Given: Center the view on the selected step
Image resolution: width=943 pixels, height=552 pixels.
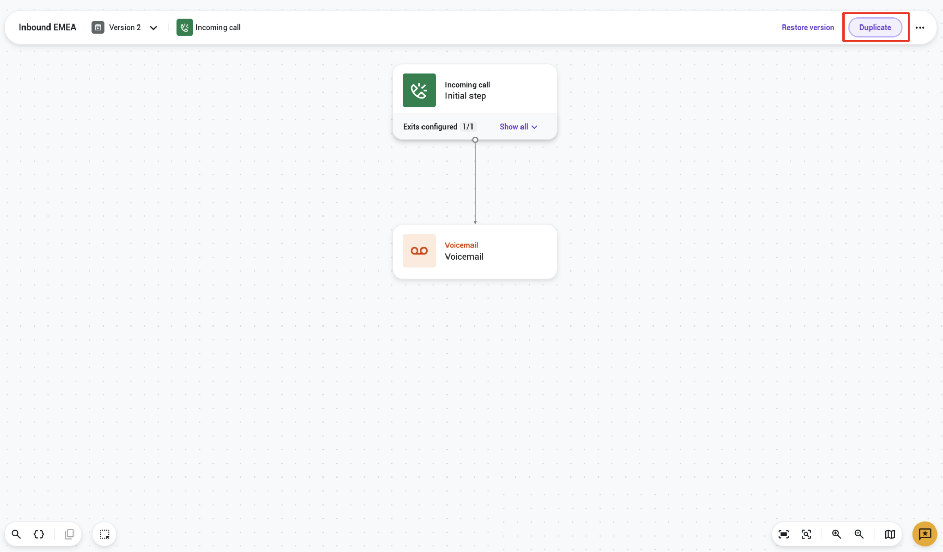Looking at the screenshot, I should 806,534.
